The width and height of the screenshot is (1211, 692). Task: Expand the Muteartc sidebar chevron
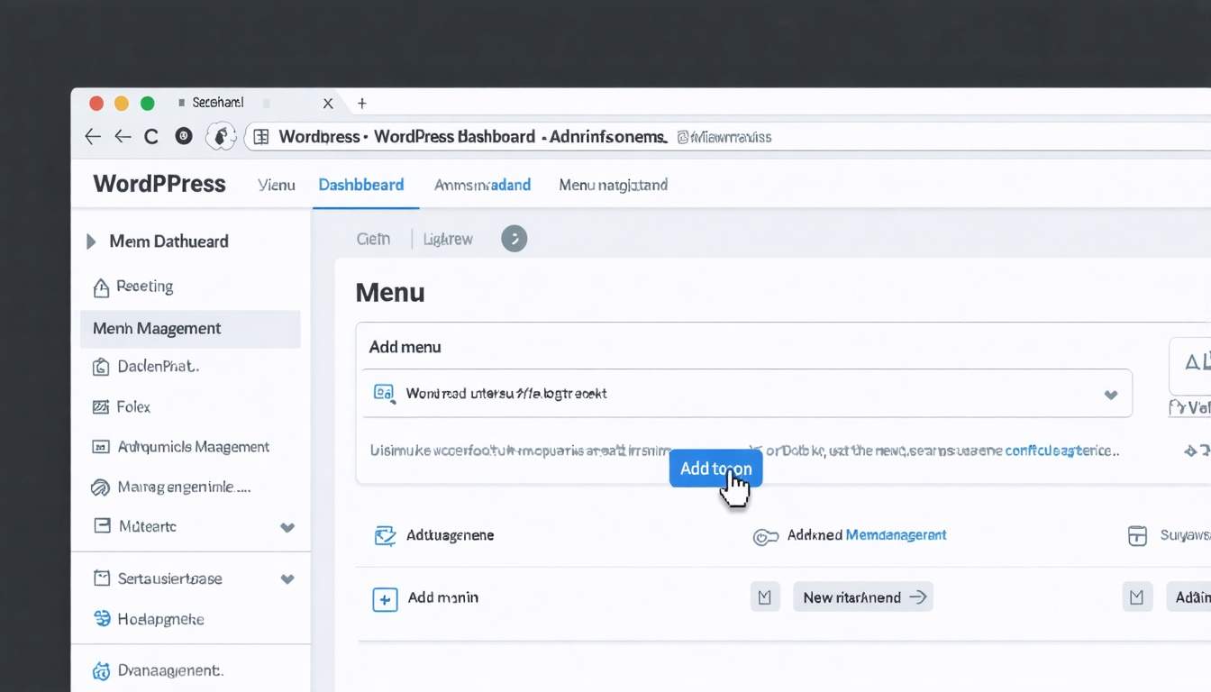pyautogui.click(x=287, y=528)
